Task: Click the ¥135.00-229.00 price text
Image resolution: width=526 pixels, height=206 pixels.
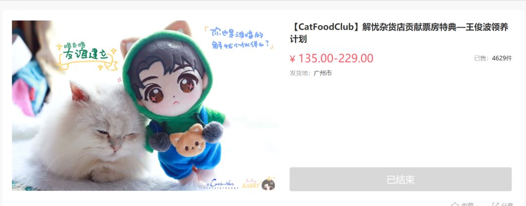Action: 332,58
